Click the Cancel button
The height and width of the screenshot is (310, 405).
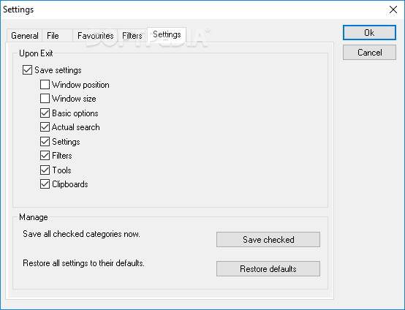point(369,53)
